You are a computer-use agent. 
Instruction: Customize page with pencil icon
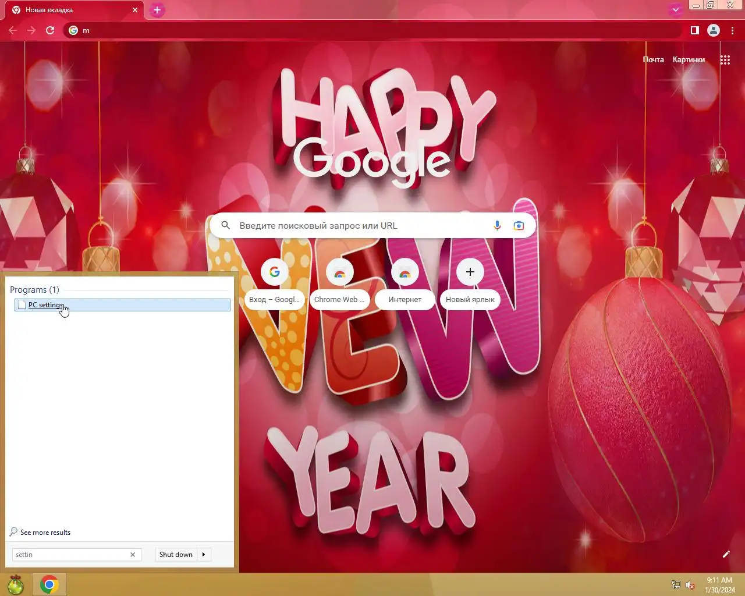pos(726,554)
